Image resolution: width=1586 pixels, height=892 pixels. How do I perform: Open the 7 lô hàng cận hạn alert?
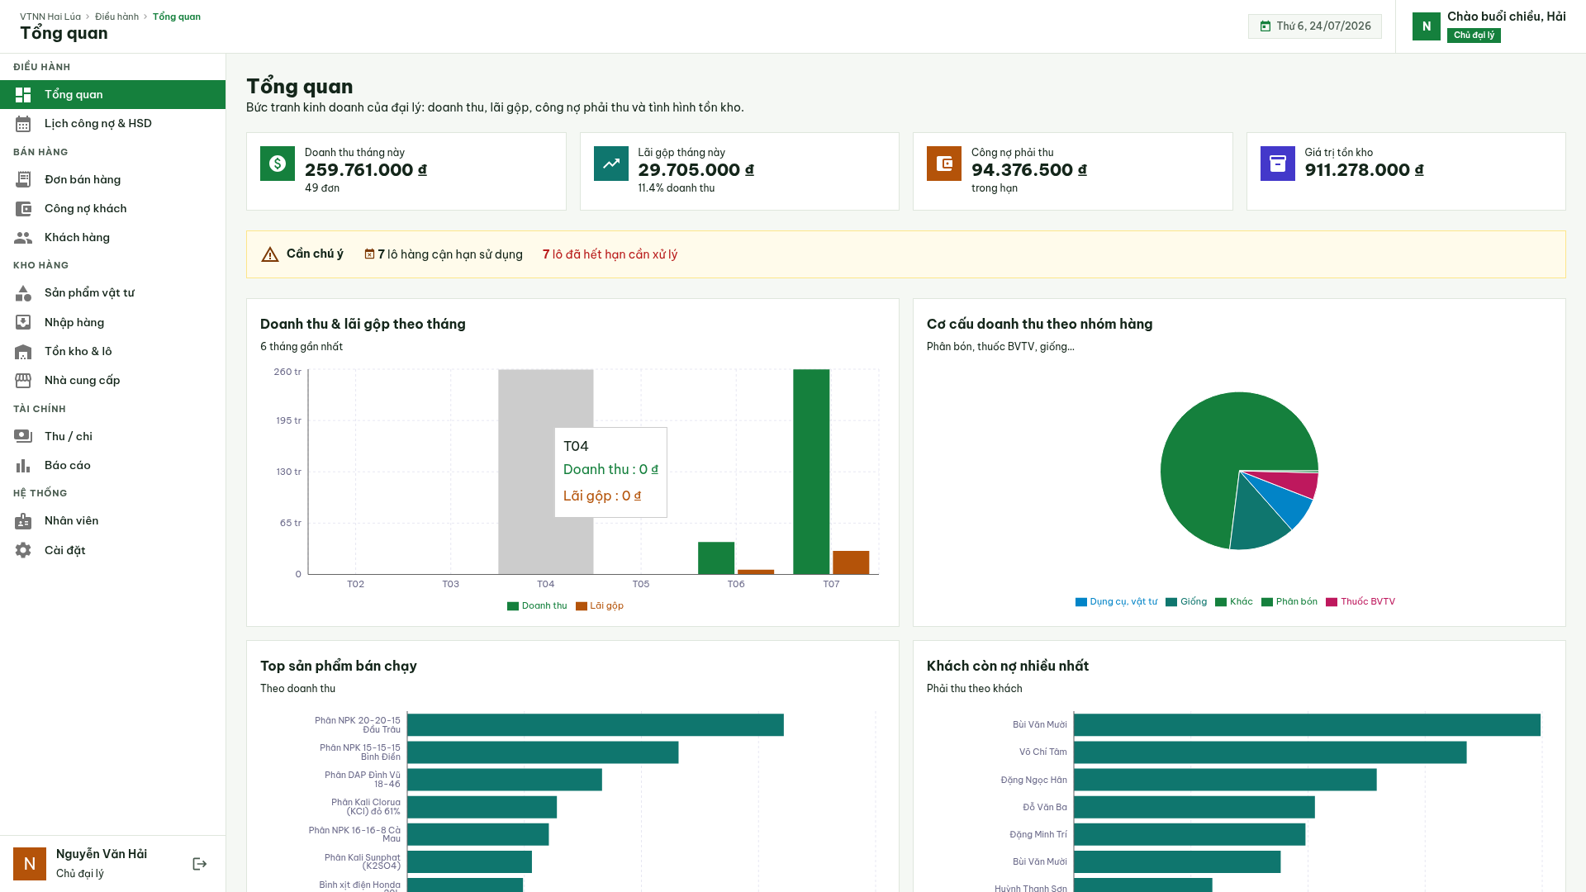[444, 254]
